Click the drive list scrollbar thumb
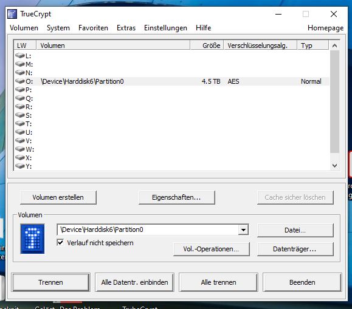 coord(334,101)
